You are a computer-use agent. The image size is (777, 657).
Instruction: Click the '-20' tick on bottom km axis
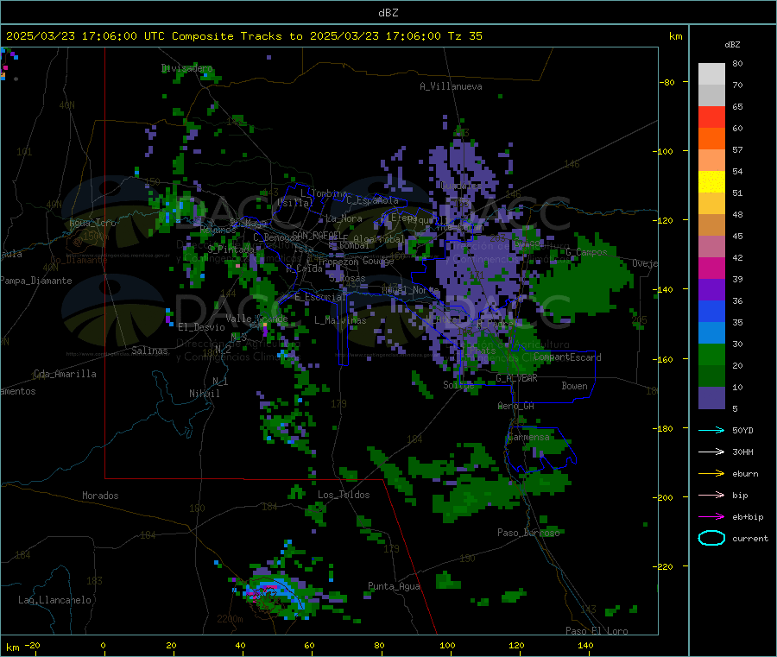(x=32, y=645)
